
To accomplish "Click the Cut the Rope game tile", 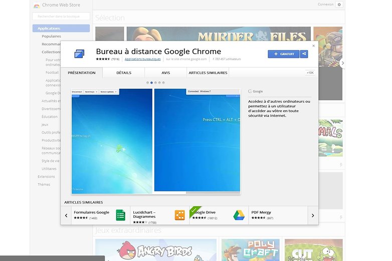I will [313, 250].
